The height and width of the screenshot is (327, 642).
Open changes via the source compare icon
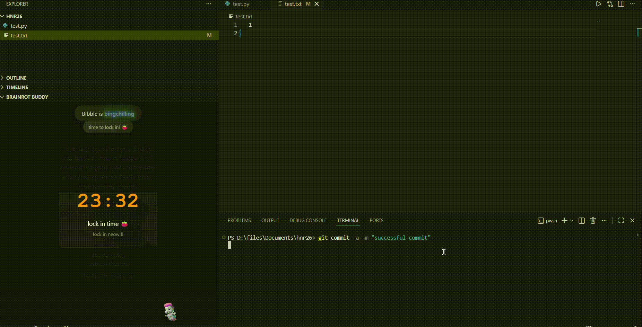pos(610,4)
